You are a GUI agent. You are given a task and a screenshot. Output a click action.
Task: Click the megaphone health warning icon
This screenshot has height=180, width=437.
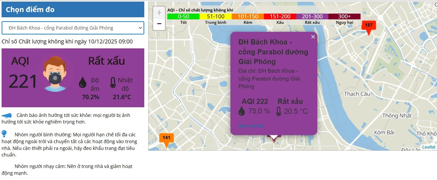pyautogui.click(x=7, y=115)
